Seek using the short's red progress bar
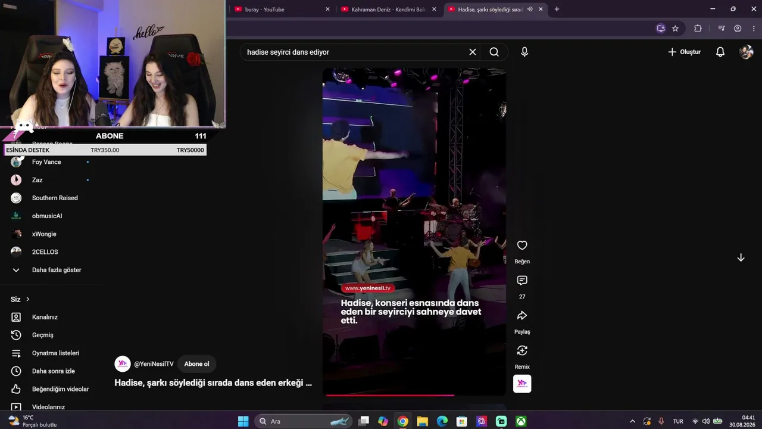 click(414, 394)
